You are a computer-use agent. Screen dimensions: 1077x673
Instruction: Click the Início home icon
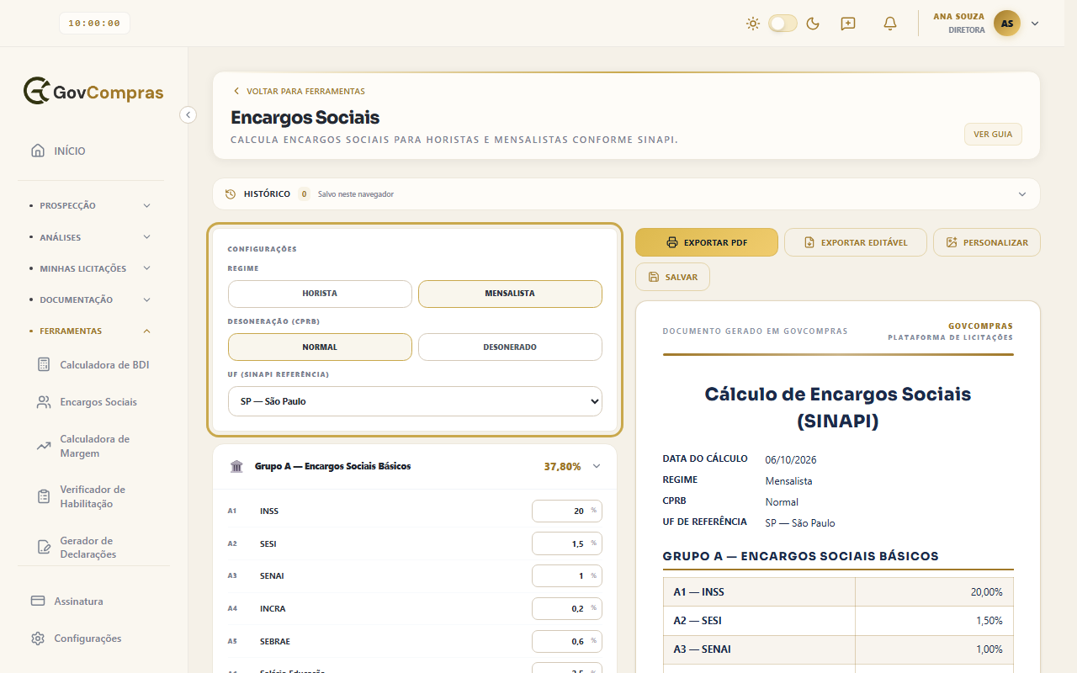point(38,151)
